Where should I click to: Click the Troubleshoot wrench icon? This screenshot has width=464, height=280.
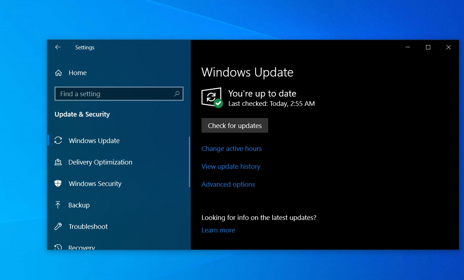(x=58, y=226)
